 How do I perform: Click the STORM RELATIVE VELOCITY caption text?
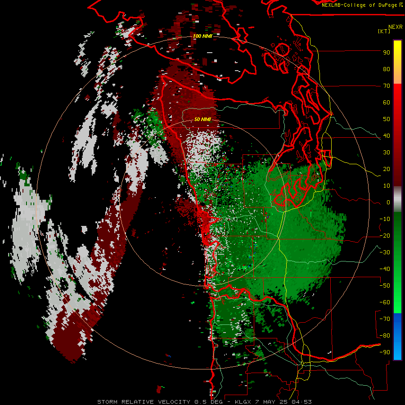click(x=144, y=402)
